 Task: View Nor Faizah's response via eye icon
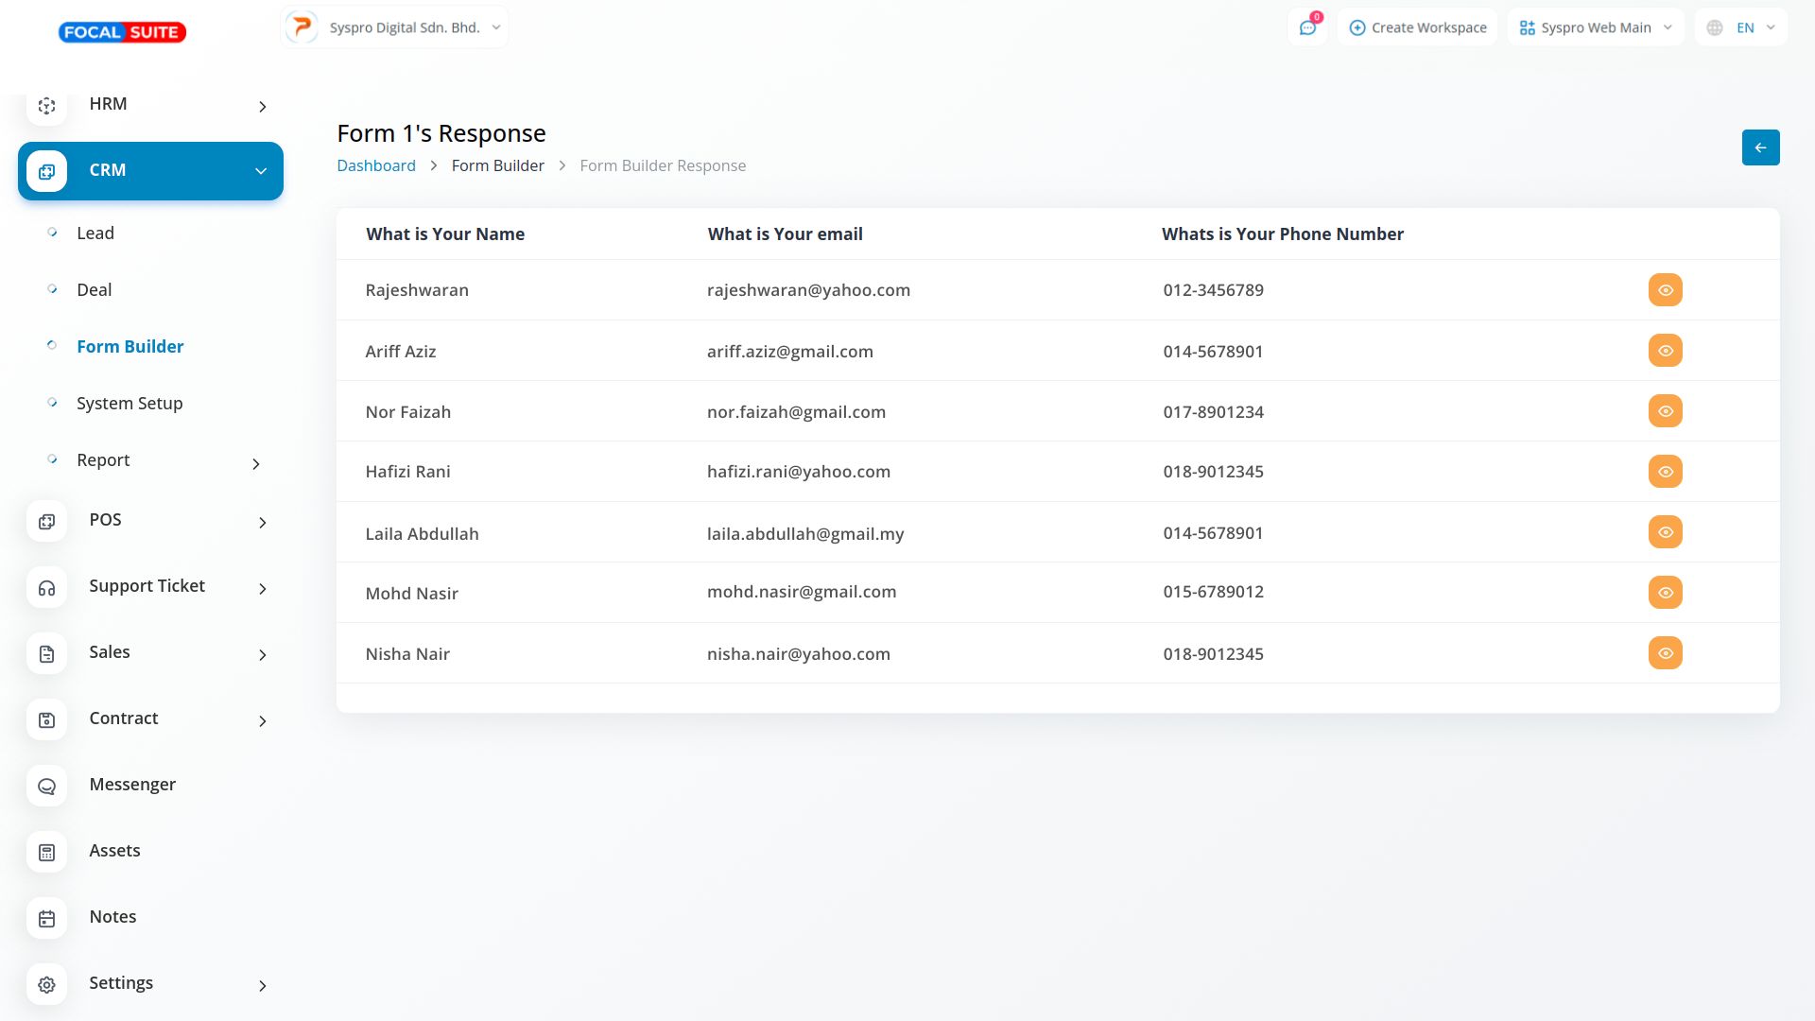pos(1665,411)
